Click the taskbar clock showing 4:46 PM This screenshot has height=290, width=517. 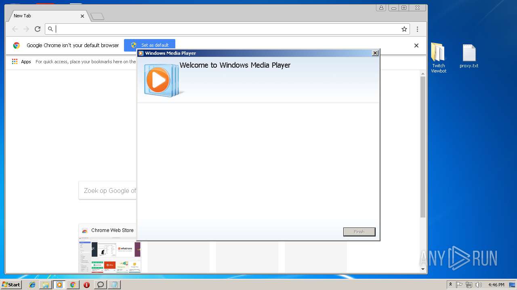pyautogui.click(x=496, y=285)
